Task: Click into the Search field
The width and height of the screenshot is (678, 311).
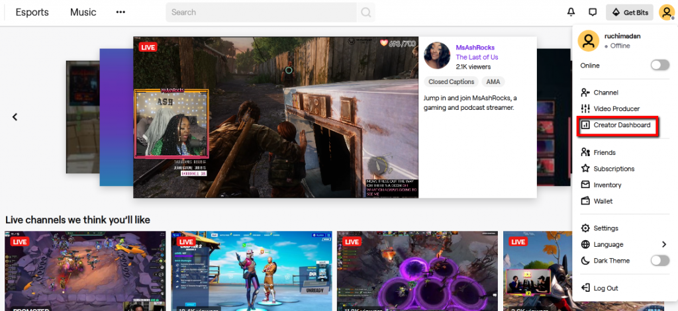Action: [x=262, y=12]
